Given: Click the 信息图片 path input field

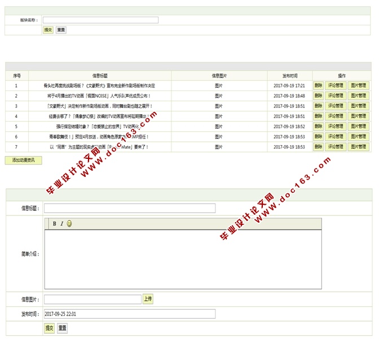Looking at the screenshot, I should coord(92,299).
